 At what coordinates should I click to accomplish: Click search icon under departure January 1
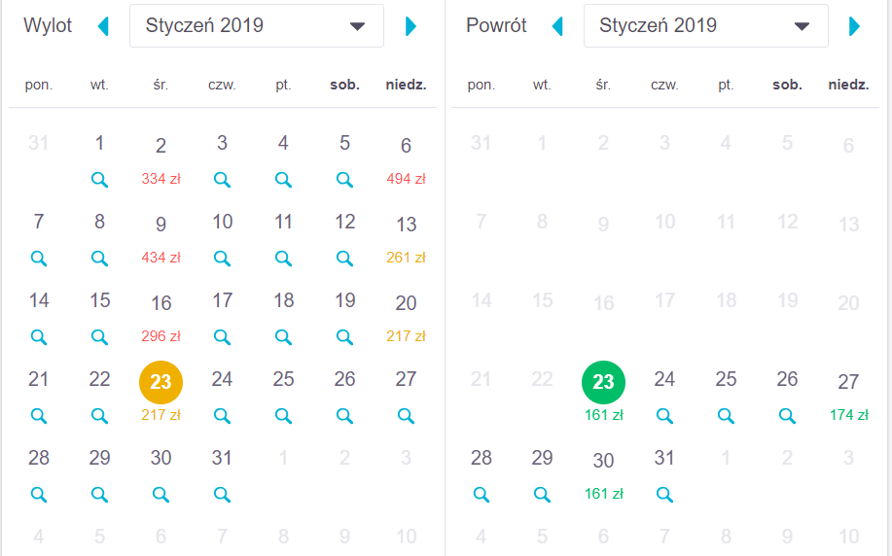[x=99, y=180]
